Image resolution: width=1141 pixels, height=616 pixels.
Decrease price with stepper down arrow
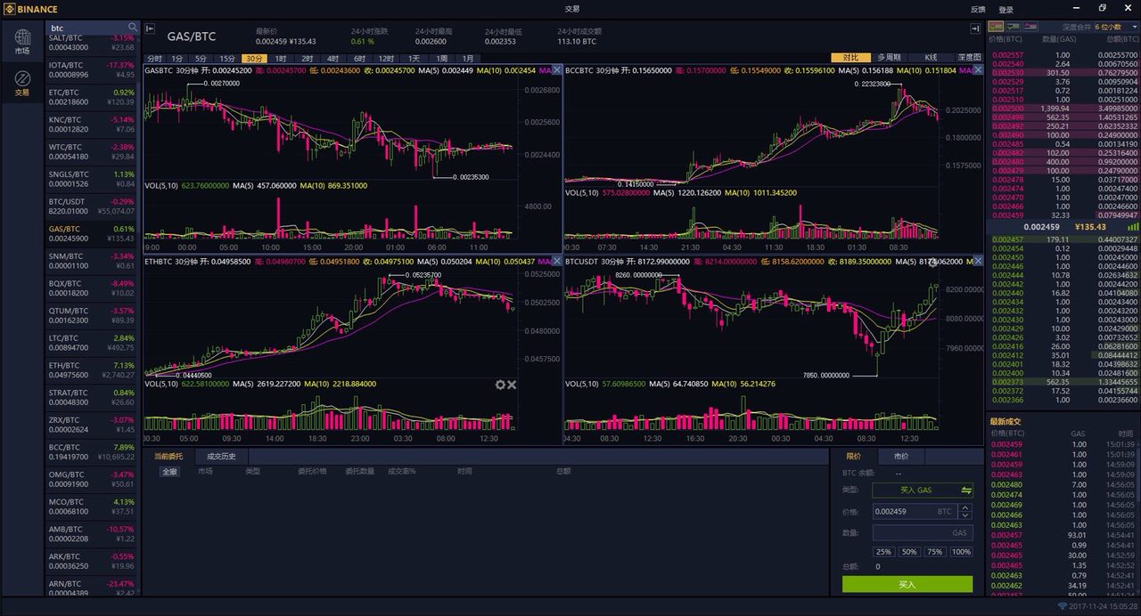point(965,515)
